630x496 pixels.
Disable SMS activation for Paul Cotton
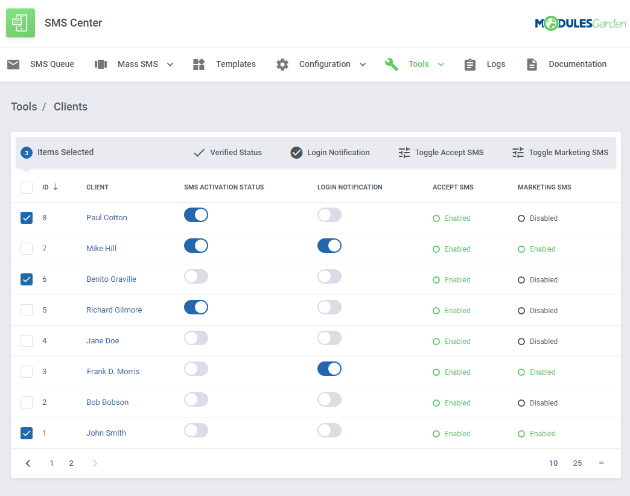196,215
